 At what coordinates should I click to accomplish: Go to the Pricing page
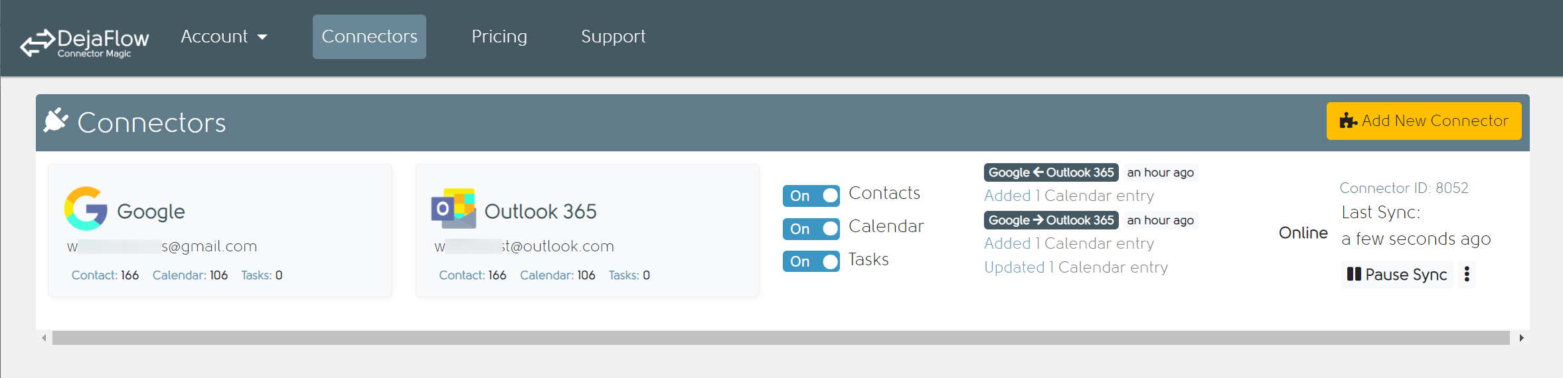click(x=499, y=36)
